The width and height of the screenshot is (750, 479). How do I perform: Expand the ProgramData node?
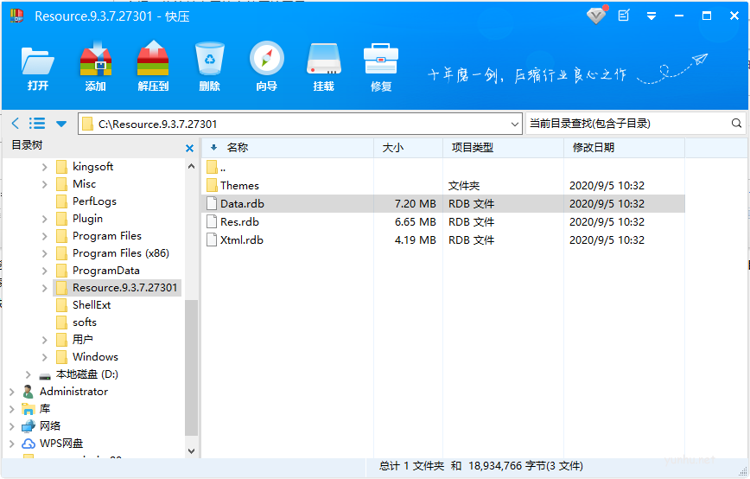[x=44, y=271]
